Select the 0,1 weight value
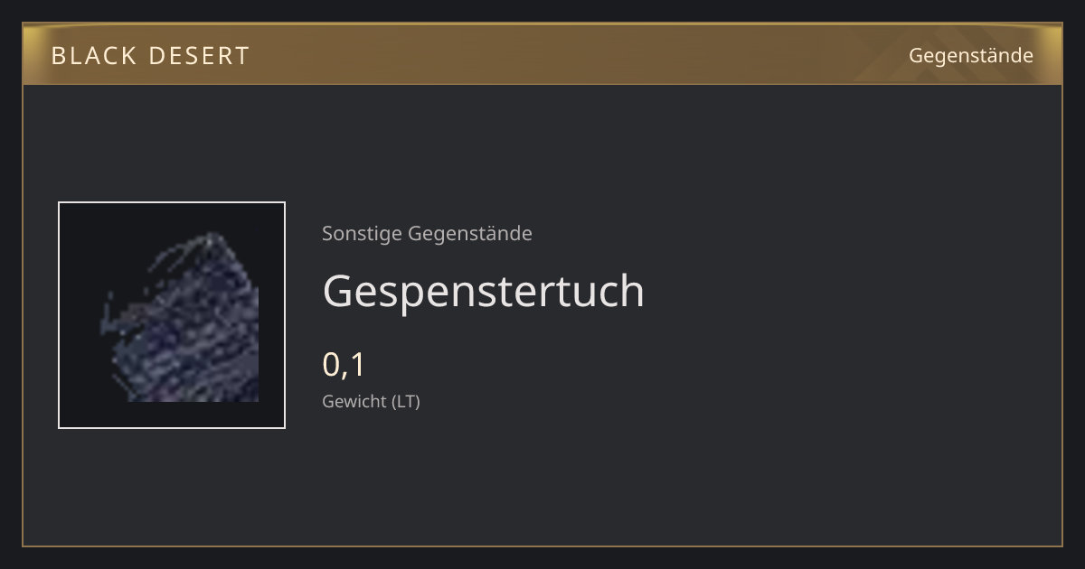This screenshot has width=1085, height=569. pyautogui.click(x=344, y=365)
